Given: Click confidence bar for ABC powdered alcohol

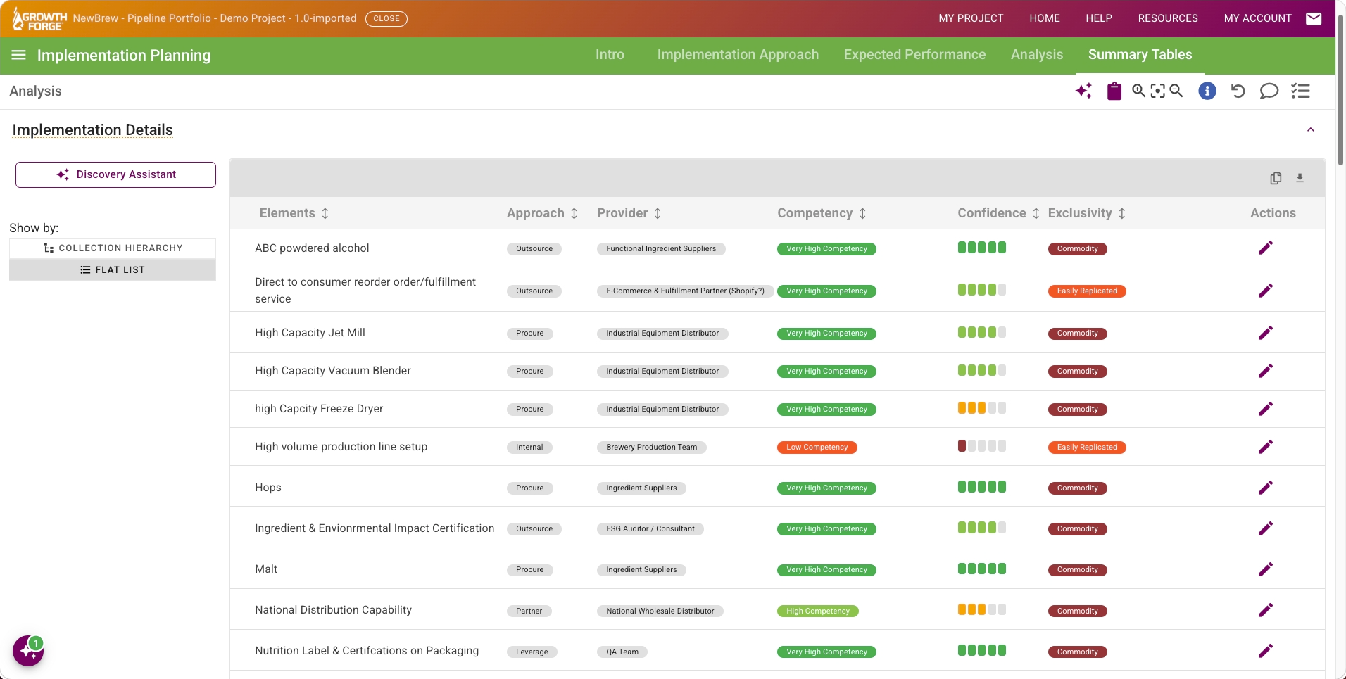Looking at the screenshot, I should click(x=981, y=247).
